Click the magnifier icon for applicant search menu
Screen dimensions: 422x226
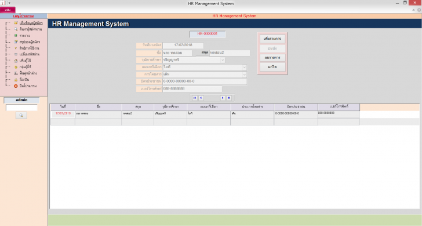point(16,29)
